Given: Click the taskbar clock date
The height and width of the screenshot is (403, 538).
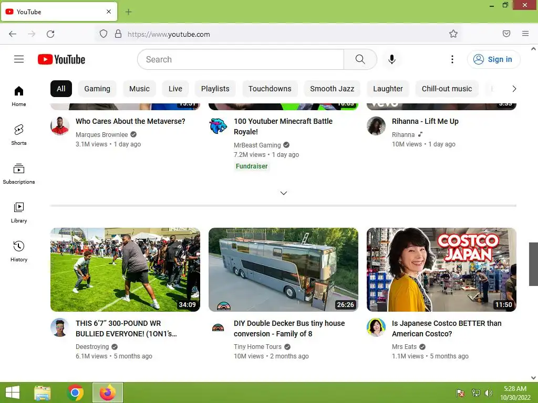Looking at the screenshot, I should (515, 398).
